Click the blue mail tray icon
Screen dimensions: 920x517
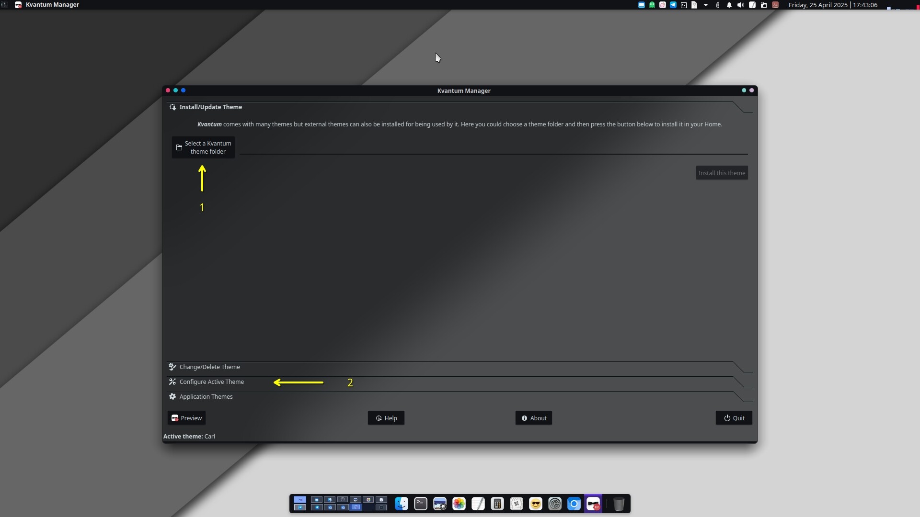coord(642,5)
